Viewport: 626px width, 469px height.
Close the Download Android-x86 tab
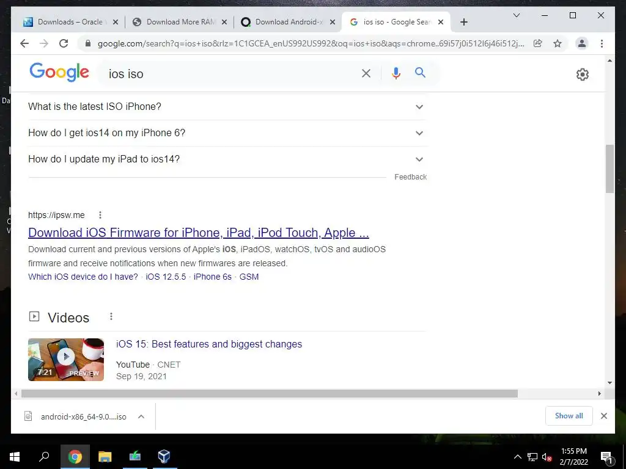(x=332, y=23)
